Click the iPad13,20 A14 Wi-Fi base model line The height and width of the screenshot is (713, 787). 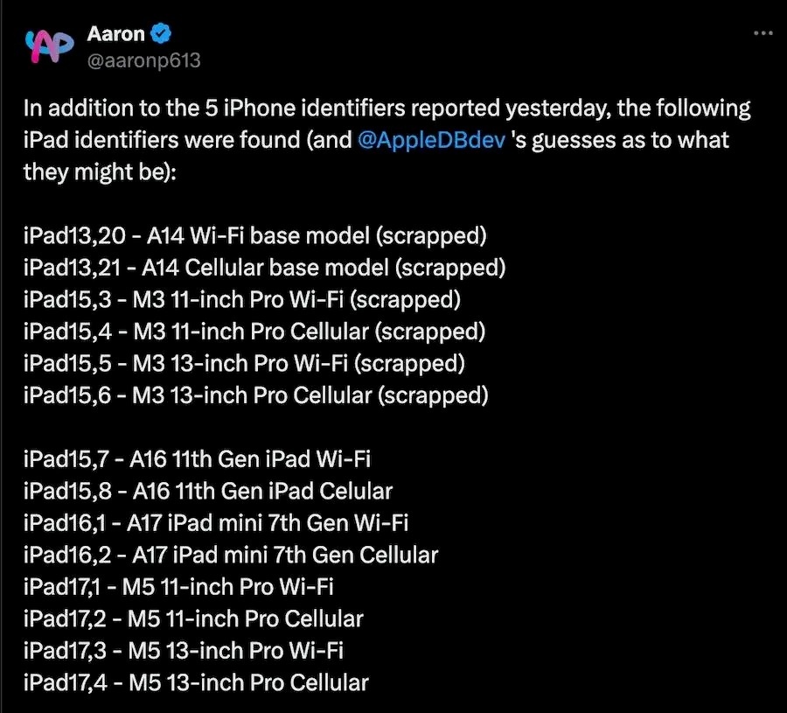255,236
